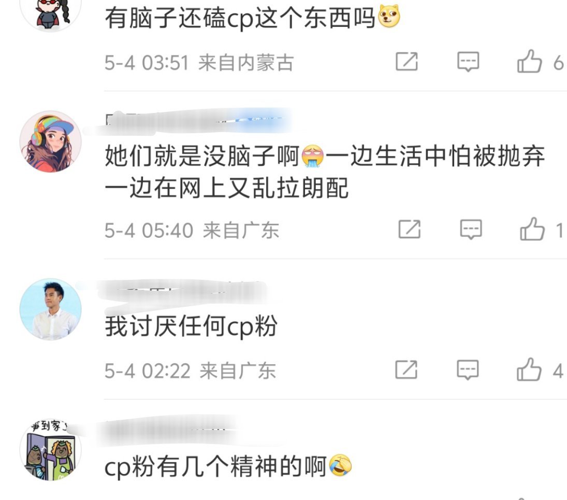567x500 pixels.
Task: Open reply bubble on the 05:40 comment
Action: (x=471, y=230)
